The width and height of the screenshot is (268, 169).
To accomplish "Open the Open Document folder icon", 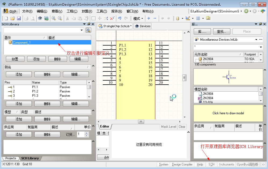I will [x=12, y=18].
